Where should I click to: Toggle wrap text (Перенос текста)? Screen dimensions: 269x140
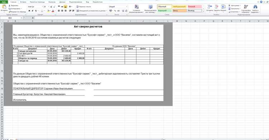(x=84, y=7)
